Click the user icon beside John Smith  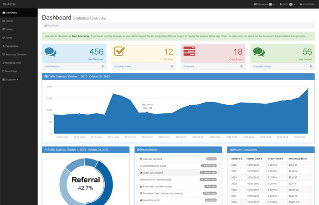coord(301,4)
